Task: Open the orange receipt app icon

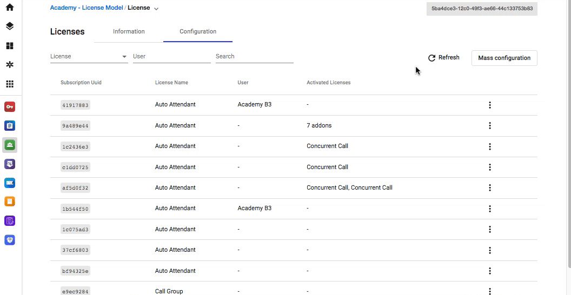Action: coord(10,201)
